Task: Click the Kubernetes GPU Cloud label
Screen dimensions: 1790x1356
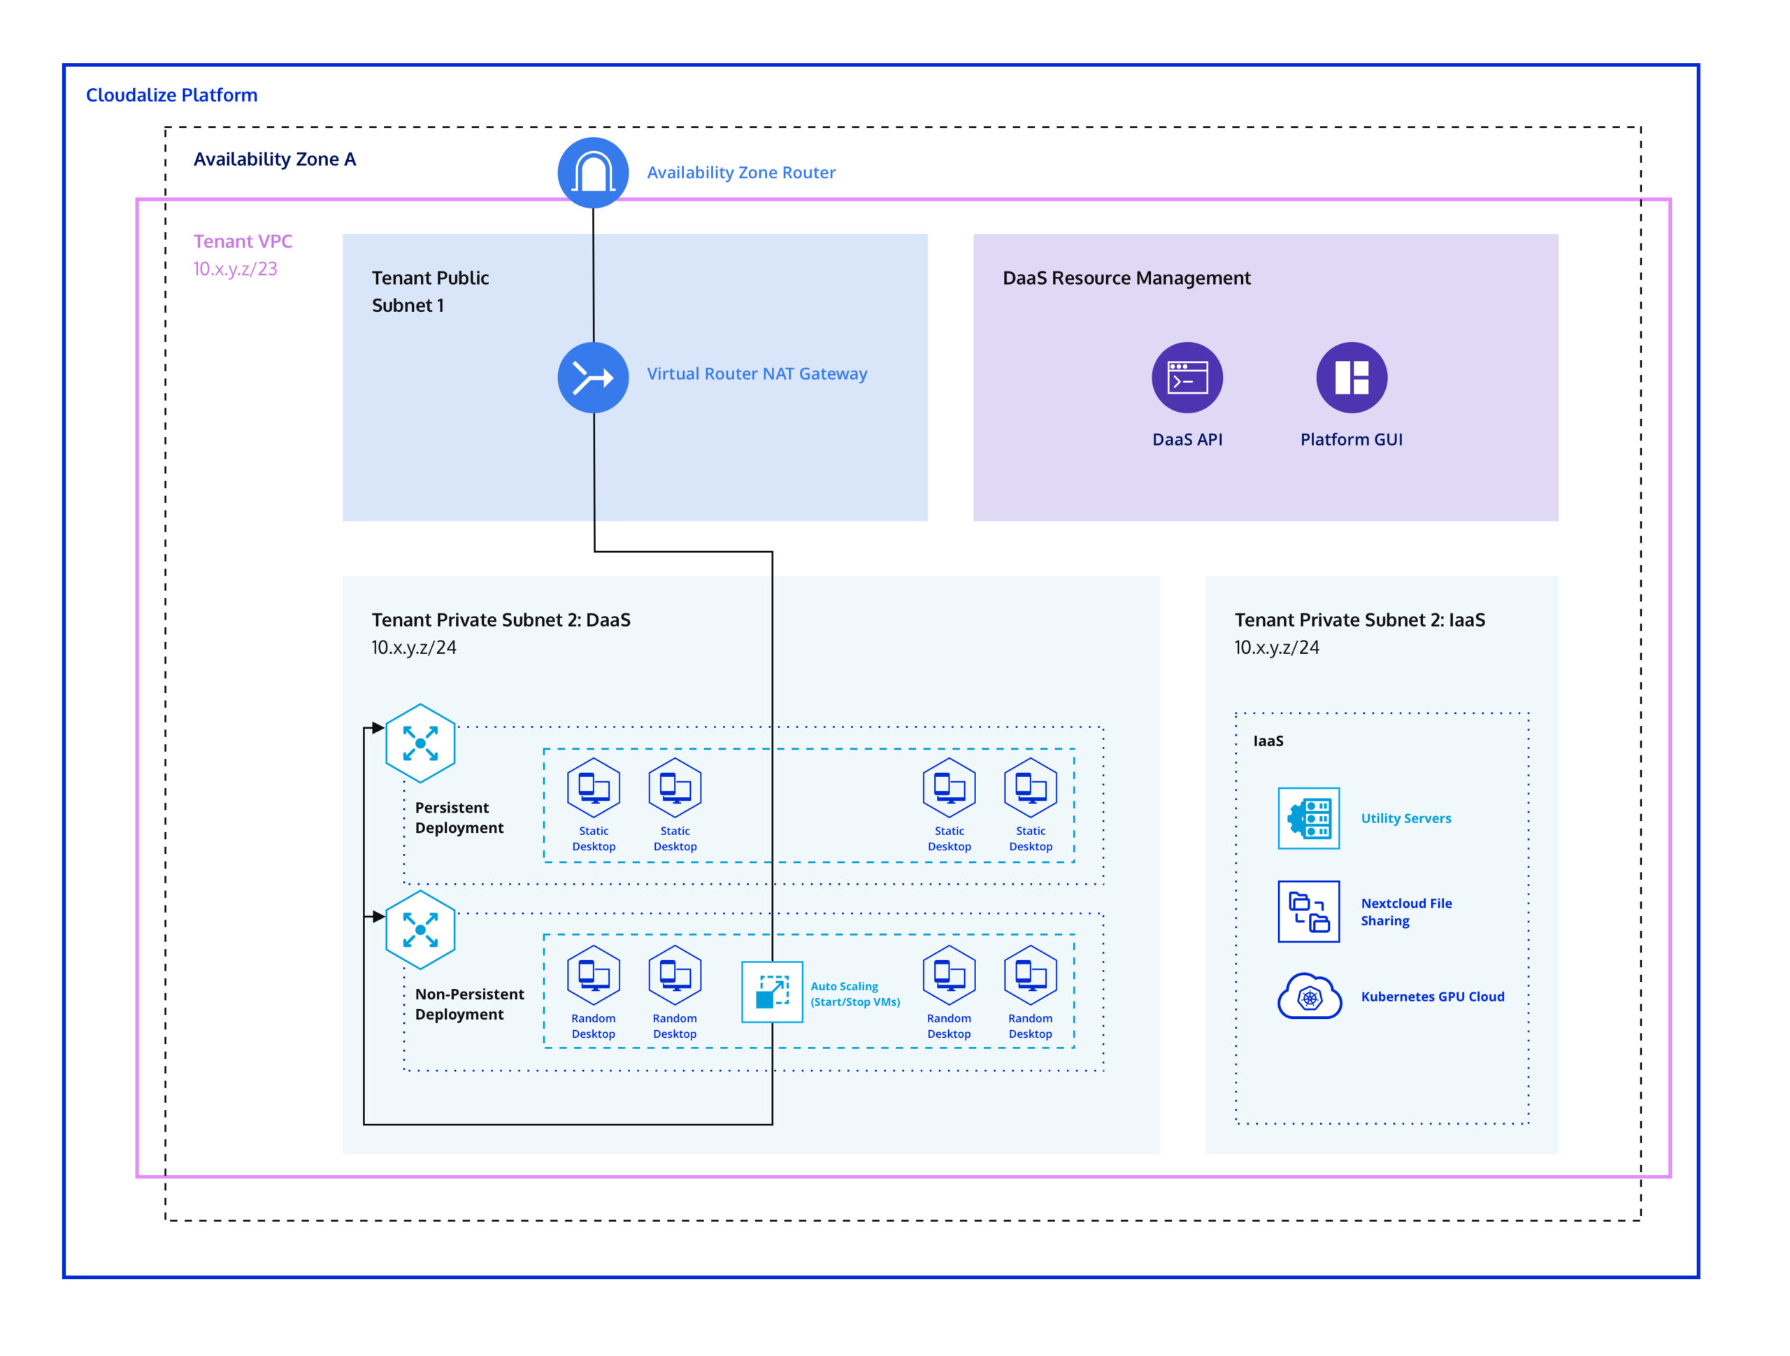Action: [1432, 997]
